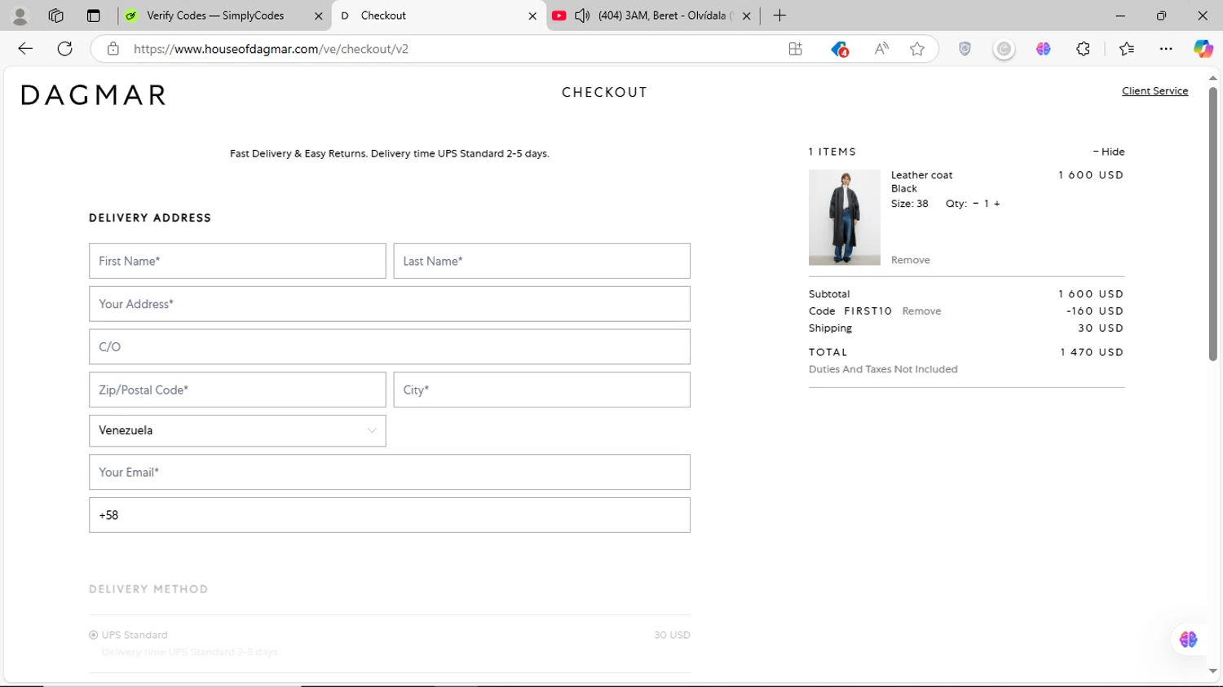Viewport: 1223px width, 687px height.
Task: Click Duties And Taxes Not Included text
Action: pyautogui.click(x=883, y=369)
